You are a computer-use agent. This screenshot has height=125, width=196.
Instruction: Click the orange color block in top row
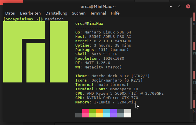pyautogui.click(x=100, y=111)
